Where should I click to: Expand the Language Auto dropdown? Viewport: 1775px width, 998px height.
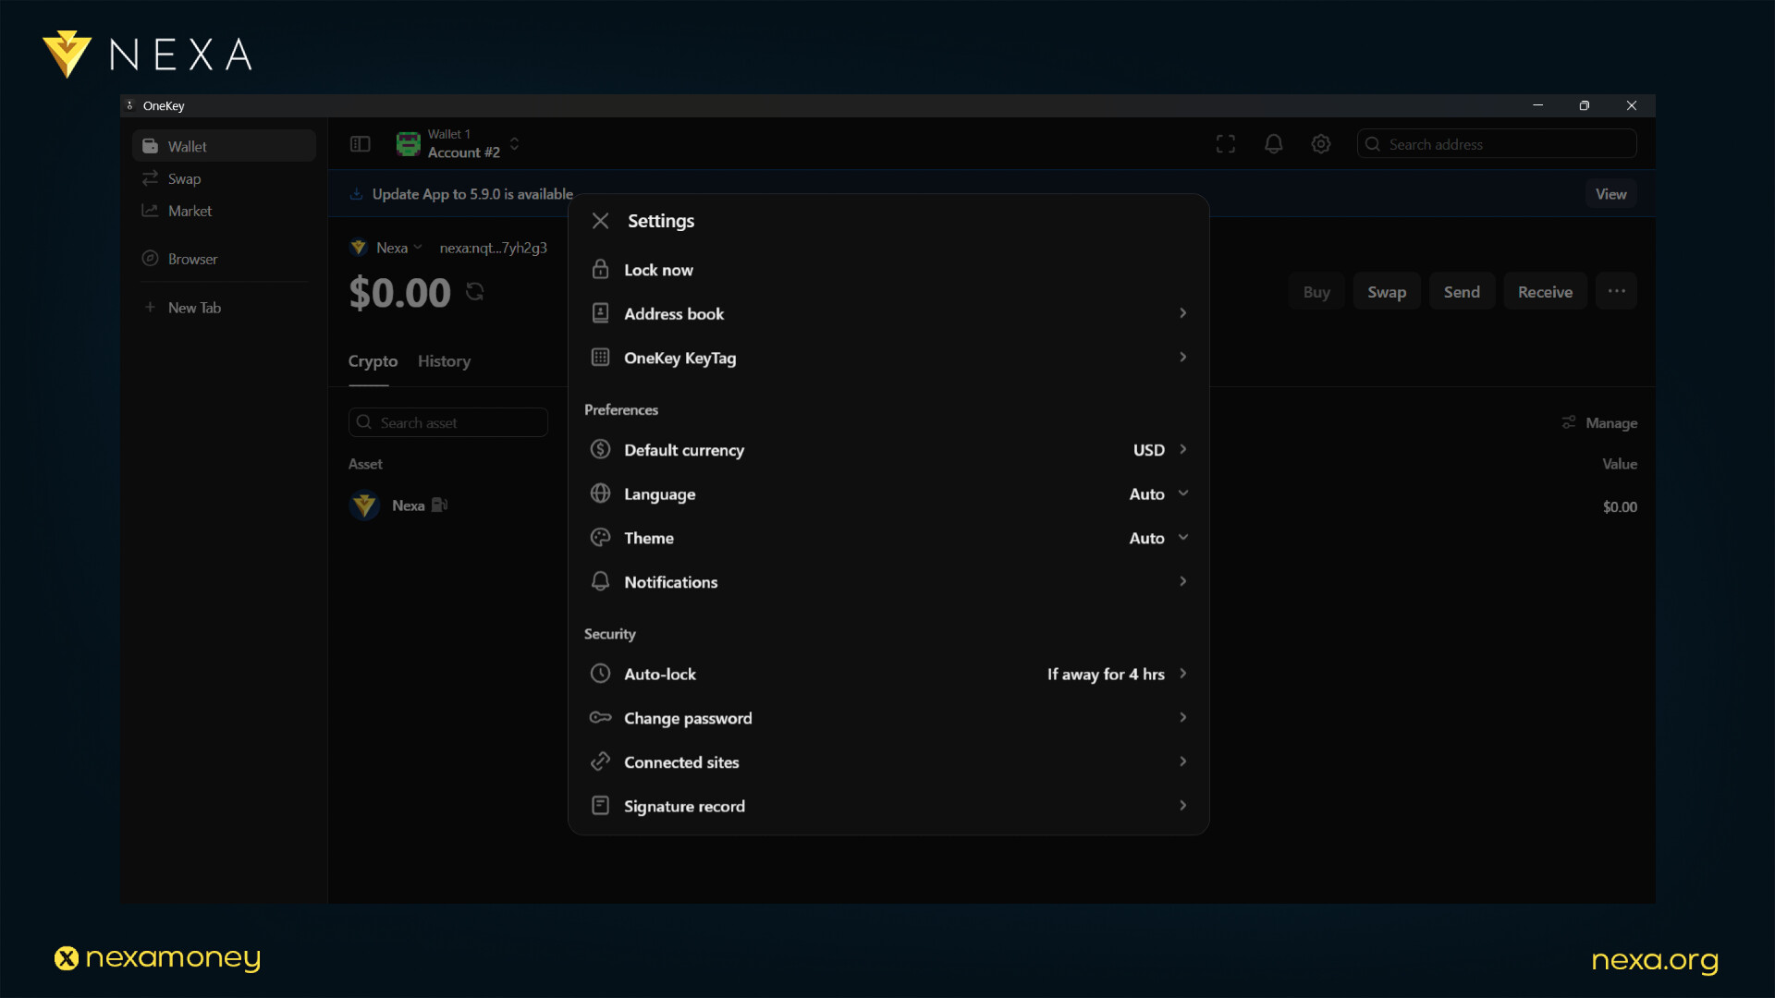(1159, 494)
